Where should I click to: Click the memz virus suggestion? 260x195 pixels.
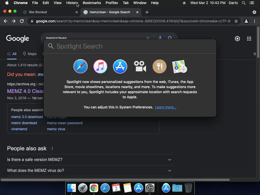pos(56,129)
